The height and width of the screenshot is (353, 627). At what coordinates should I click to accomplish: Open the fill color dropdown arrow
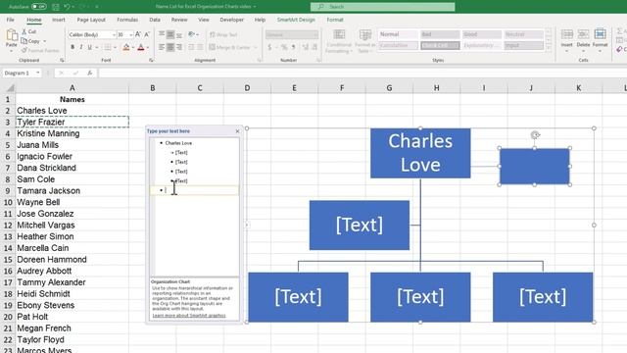coord(133,48)
